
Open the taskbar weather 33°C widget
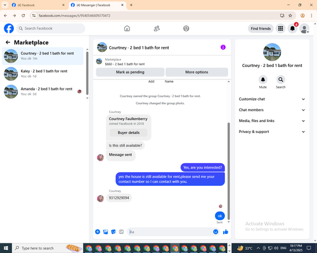pyautogui.click(x=245, y=248)
